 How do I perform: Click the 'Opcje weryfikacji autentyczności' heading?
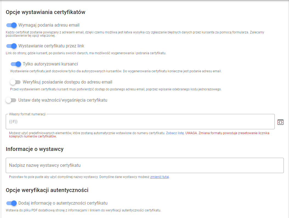(47, 190)
